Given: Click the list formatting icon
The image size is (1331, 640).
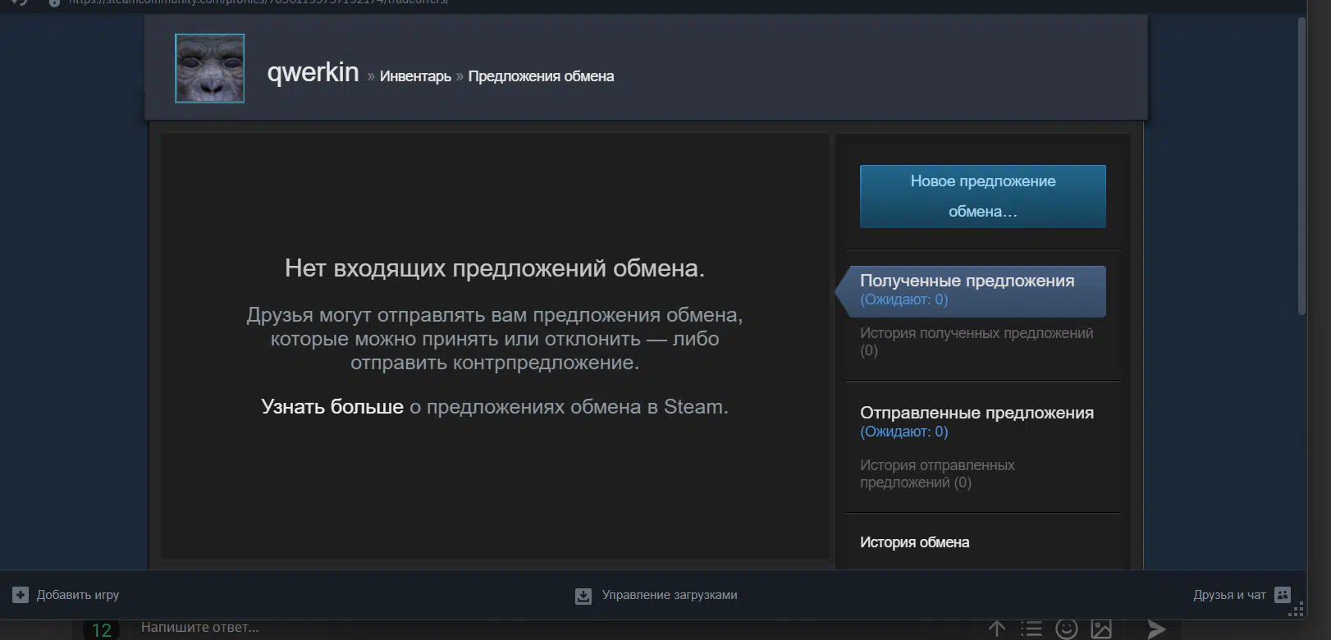Looking at the screenshot, I should click(1031, 629).
